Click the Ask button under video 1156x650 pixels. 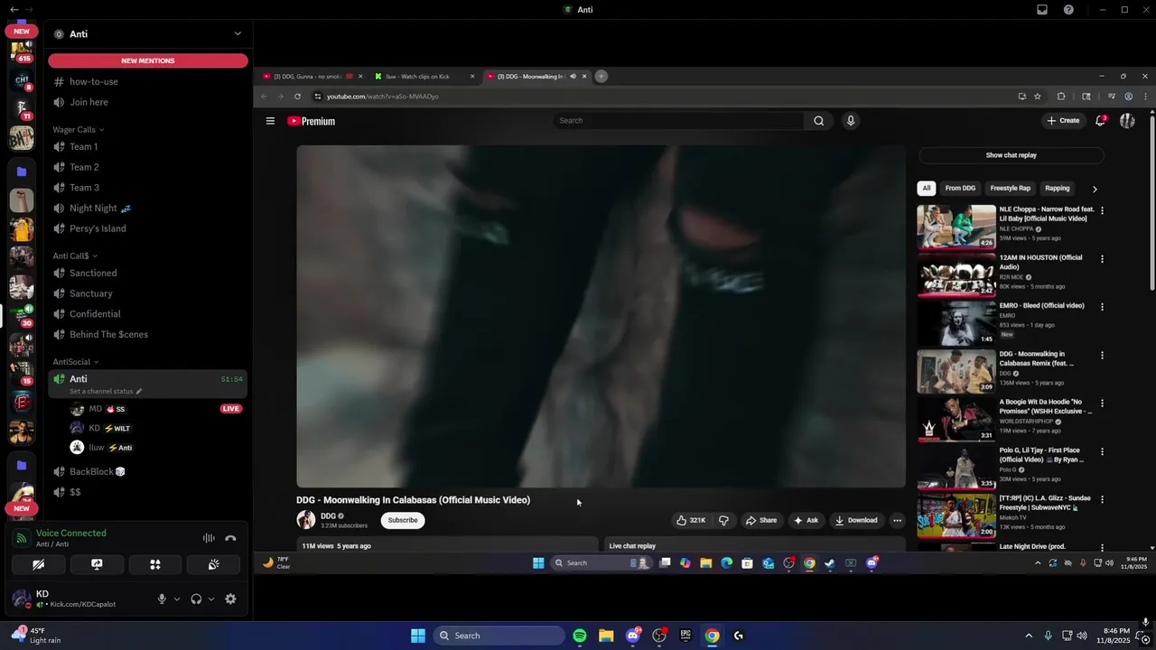tap(806, 520)
